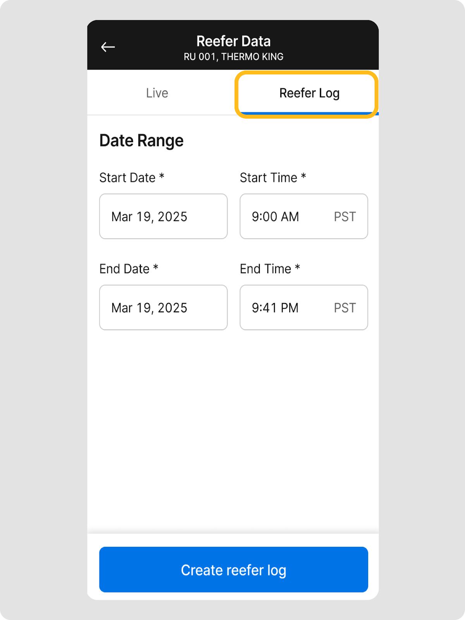Image resolution: width=465 pixels, height=620 pixels.
Task: Click PST timezone in End Time field
Action: [345, 308]
